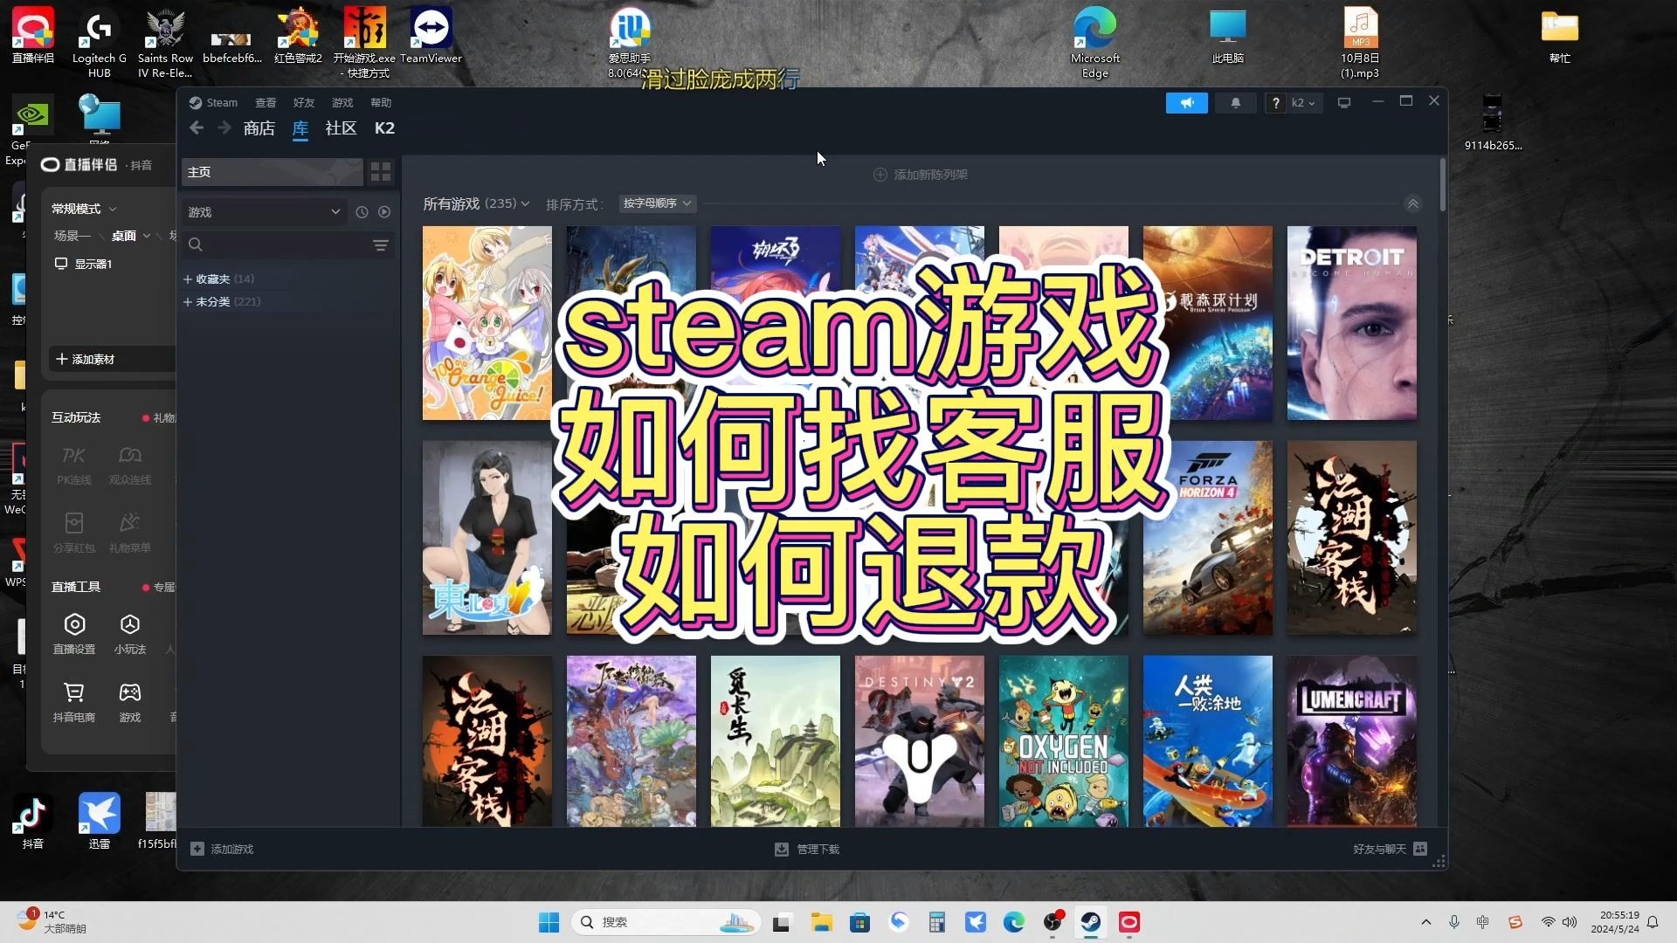This screenshot has width=1677, height=943.
Task: Open 游戏 gamepad icon in 直播伴侣
Action: pyautogui.click(x=130, y=692)
